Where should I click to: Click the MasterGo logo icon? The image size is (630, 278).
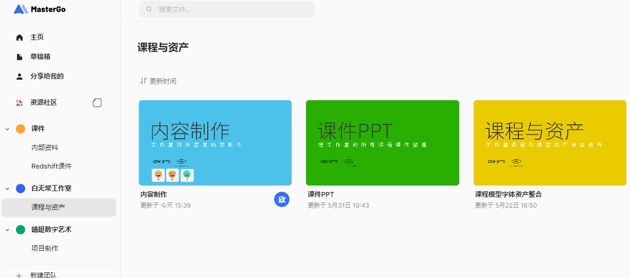(21, 9)
